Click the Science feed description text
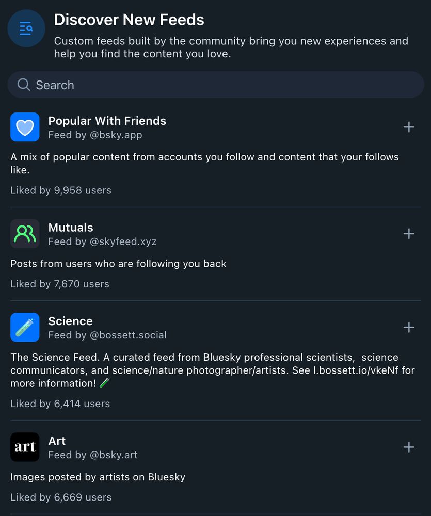Image resolution: width=431 pixels, height=516 pixels. click(206, 370)
